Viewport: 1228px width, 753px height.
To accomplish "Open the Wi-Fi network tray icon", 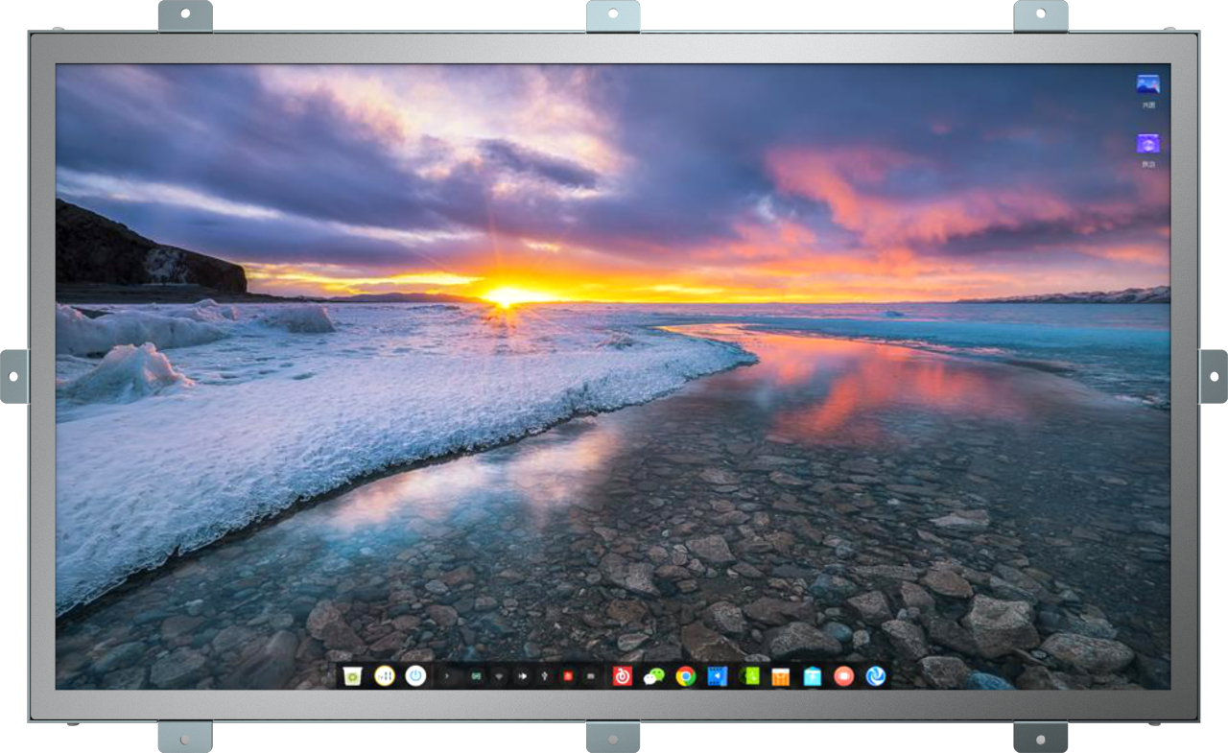I will tap(499, 677).
